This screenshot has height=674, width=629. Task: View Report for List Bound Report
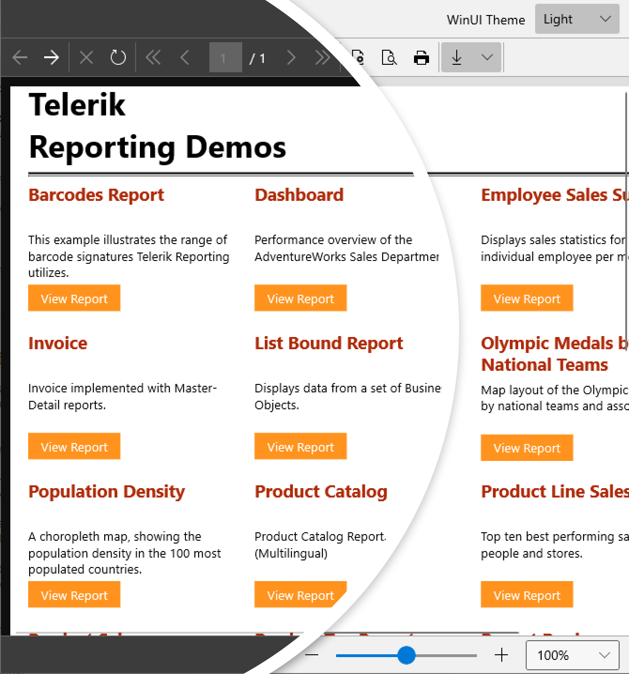[x=300, y=446]
